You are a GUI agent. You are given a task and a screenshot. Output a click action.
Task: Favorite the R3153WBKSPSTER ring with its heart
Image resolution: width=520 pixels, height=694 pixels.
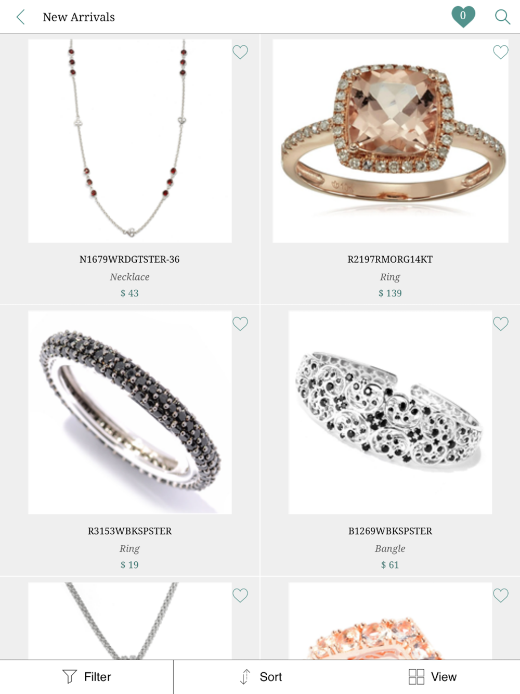tap(240, 324)
